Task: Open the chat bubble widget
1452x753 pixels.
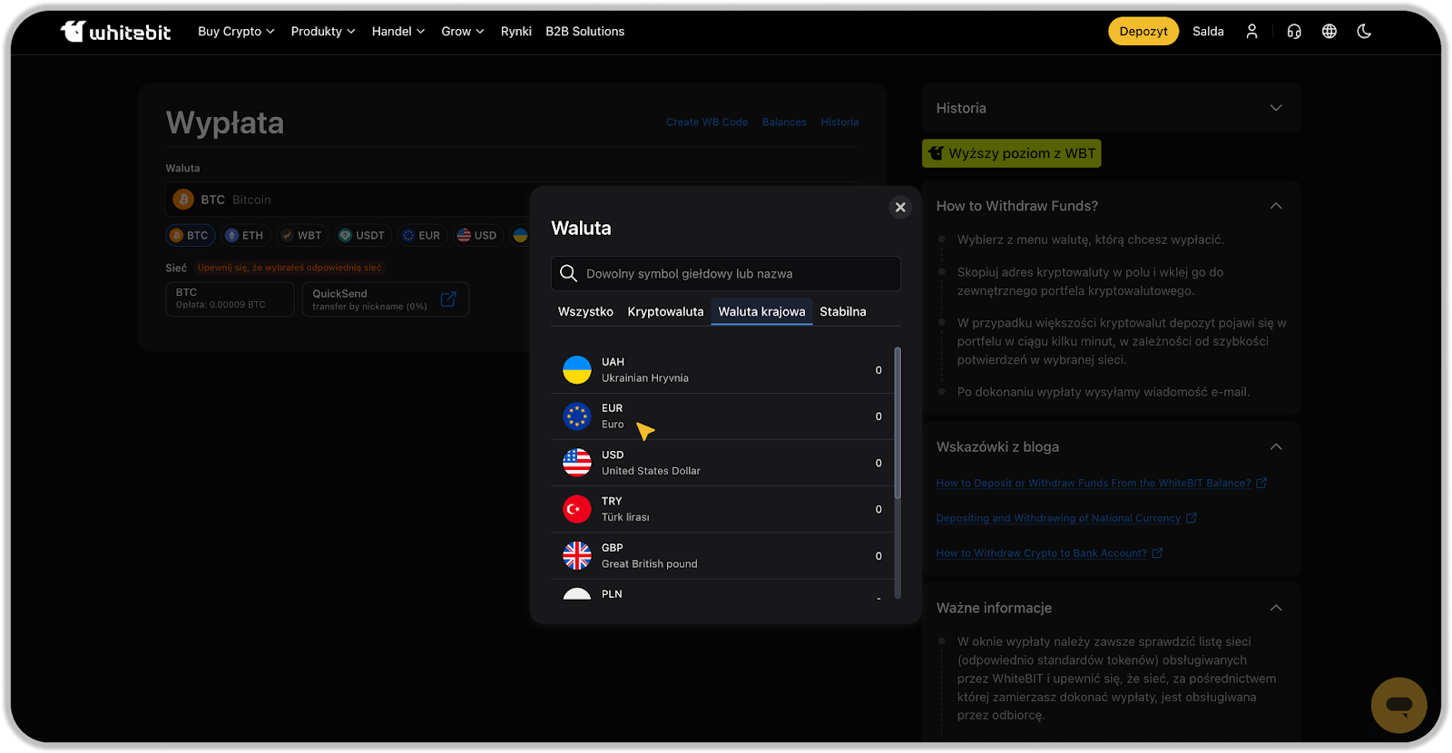Action: click(1398, 705)
